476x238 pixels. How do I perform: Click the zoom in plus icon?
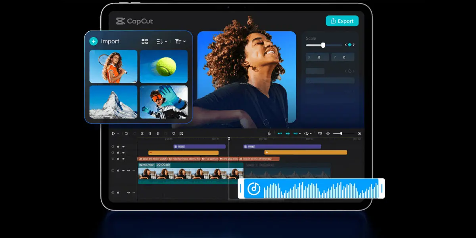click(x=359, y=134)
